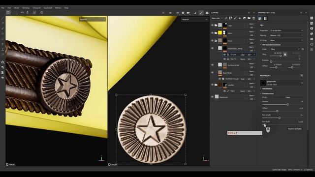The width and height of the screenshot is (315, 177).
Task: Click the smart material sphere icon in Layers
Action: click(x=245, y=18)
